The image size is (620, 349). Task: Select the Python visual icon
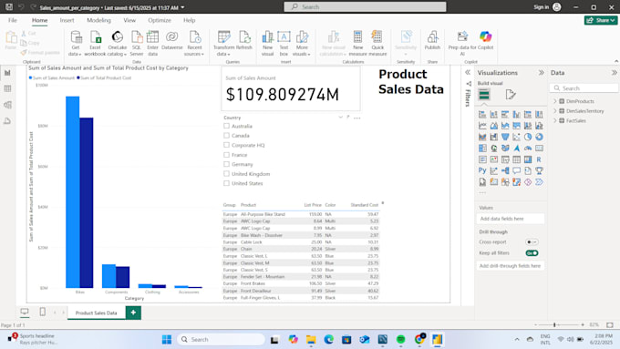click(482, 170)
